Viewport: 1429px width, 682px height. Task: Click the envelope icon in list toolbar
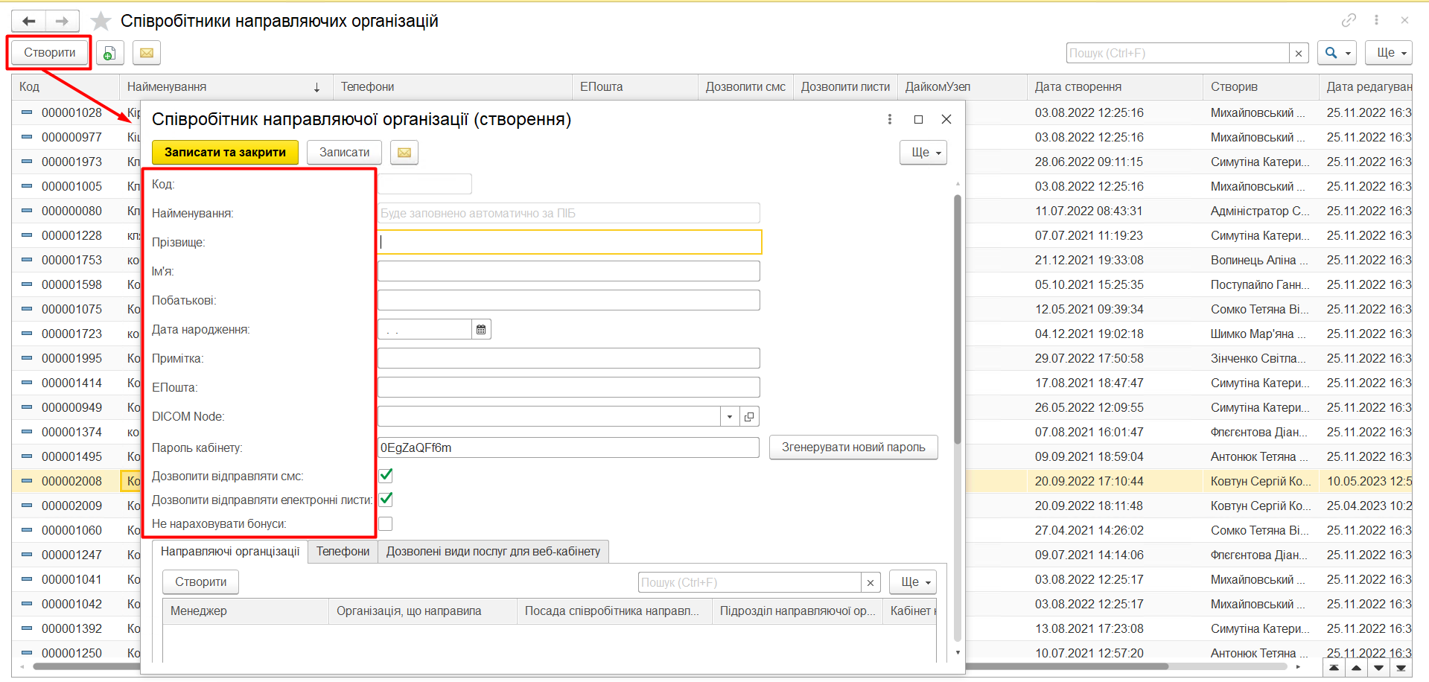click(147, 53)
